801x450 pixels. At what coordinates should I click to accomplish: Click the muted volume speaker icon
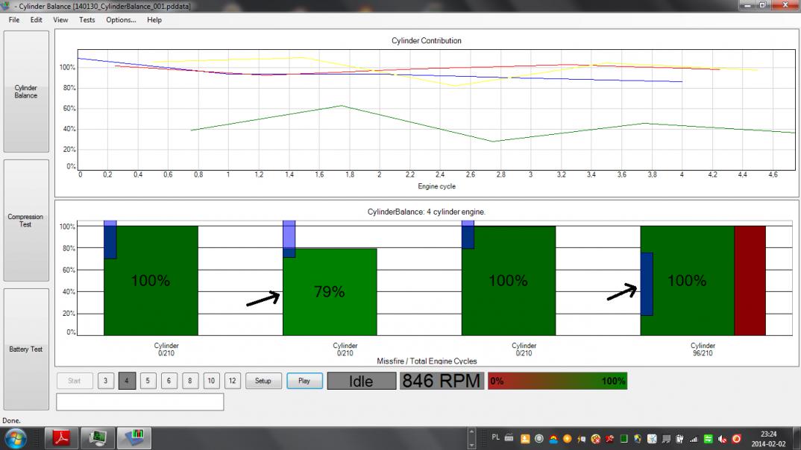coord(723,439)
